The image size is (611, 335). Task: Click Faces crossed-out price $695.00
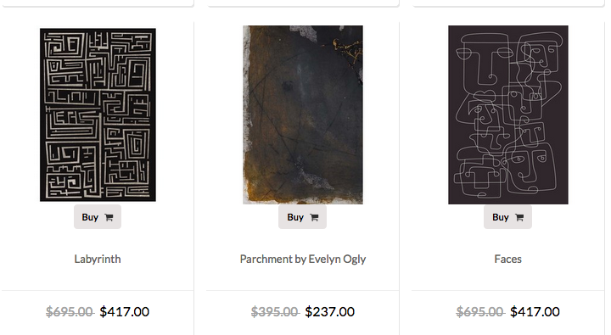(480, 311)
